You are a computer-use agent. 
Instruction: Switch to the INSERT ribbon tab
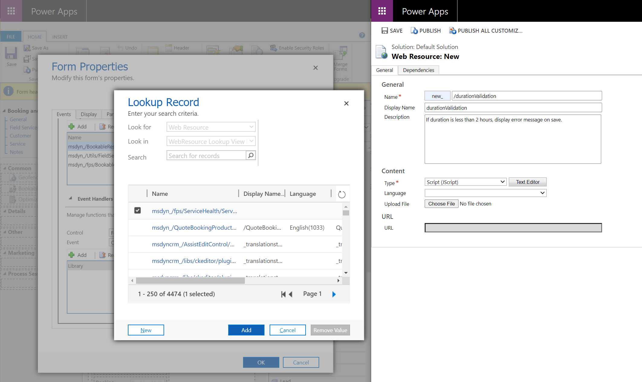tap(60, 37)
